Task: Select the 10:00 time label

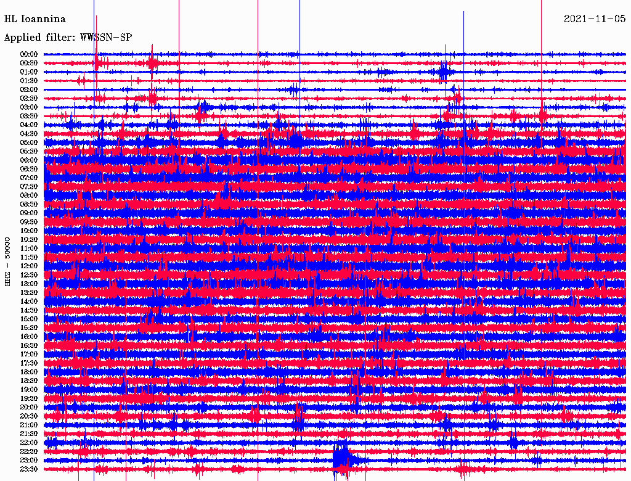Action: point(29,231)
